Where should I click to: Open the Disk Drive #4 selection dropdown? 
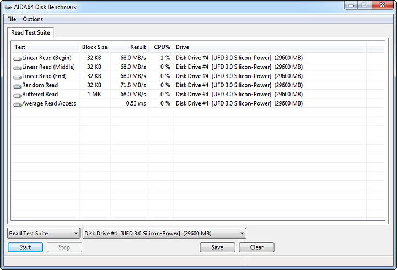(x=164, y=233)
